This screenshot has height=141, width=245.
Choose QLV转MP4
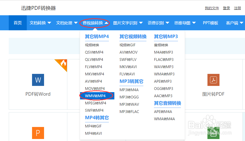click(94, 60)
